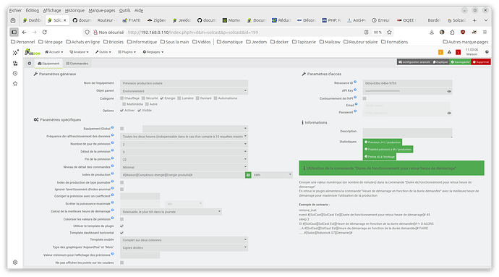The width and height of the screenshot is (499, 277).
Task: Check the Multimédia category checkbox
Action: [124, 104]
